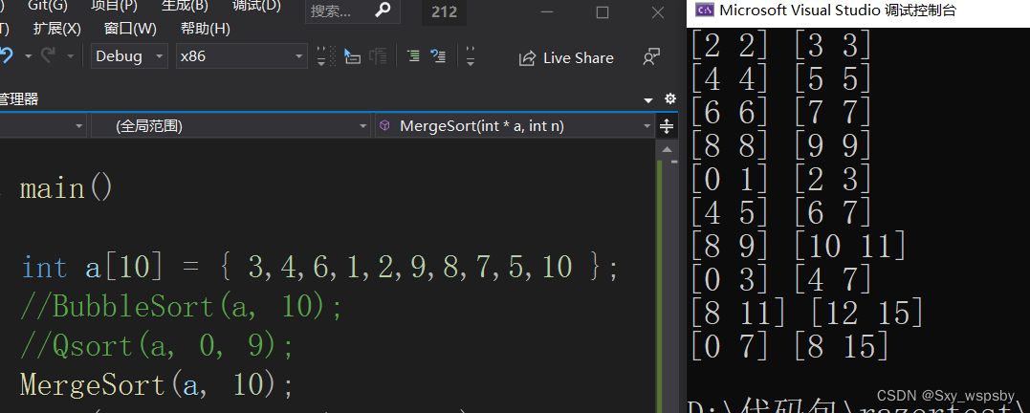Open toolbar overflow options before Live Share
Screen dimensions: 1030x413
(x=471, y=56)
